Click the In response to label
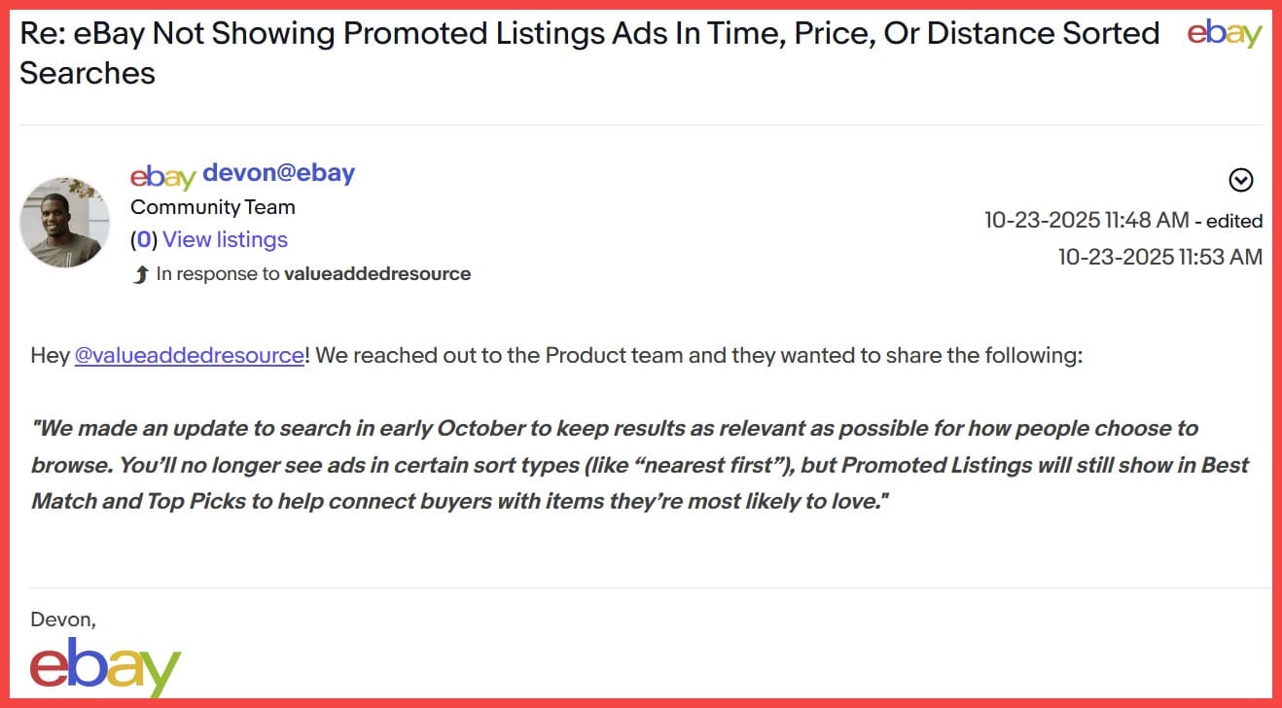The image size is (1282, 708). 218,274
